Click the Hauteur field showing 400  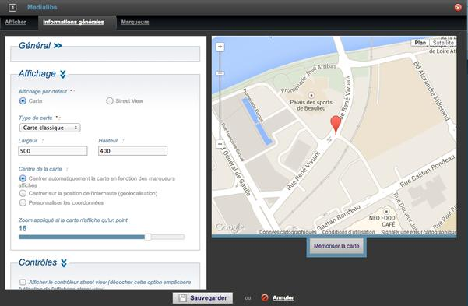[133, 151]
